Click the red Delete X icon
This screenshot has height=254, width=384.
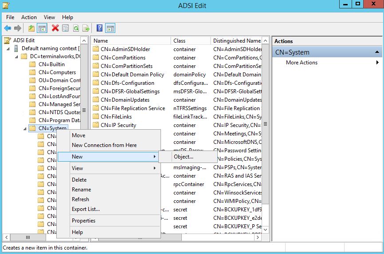click(x=55, y=28)
